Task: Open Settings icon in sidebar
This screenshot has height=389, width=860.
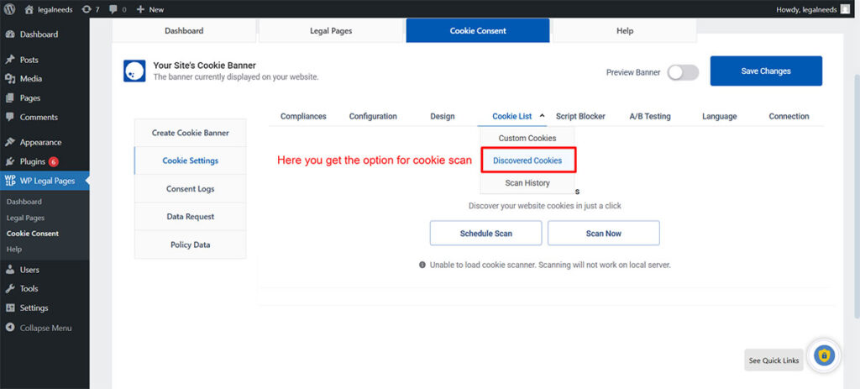Action: (x=10, y=308)
